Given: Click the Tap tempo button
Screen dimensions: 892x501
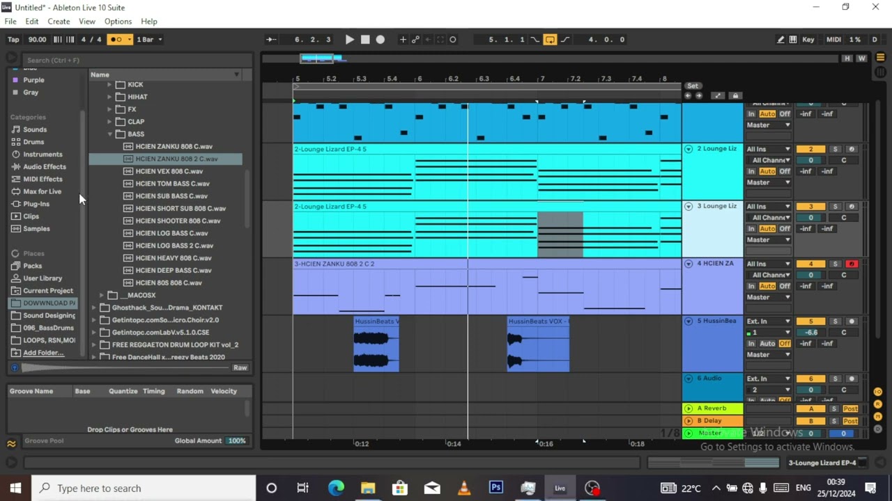Looking at the screenshot, I should tap(13, 40).
